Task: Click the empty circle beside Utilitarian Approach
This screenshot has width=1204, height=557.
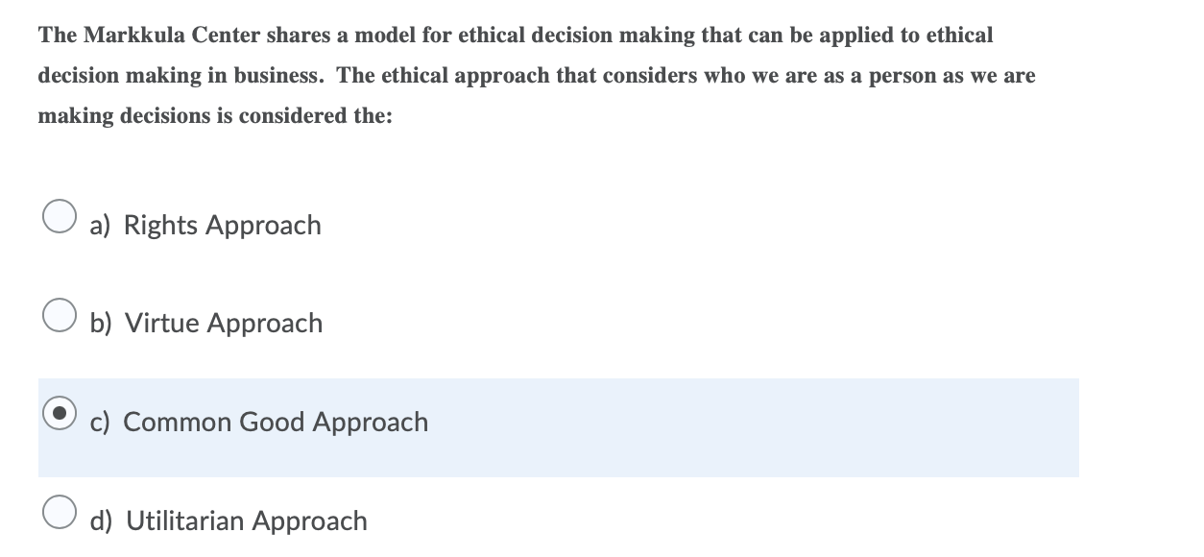Action: (59, 512)
